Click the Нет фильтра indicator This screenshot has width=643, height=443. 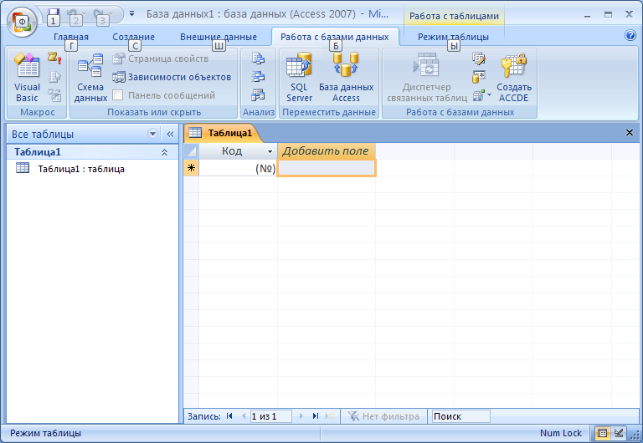tap(383, 416)
